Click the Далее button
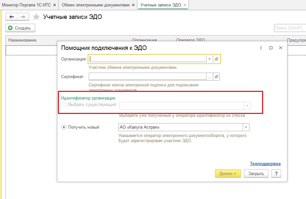The width and height of the screenshot is (306, 199). [x=228, y=173]
